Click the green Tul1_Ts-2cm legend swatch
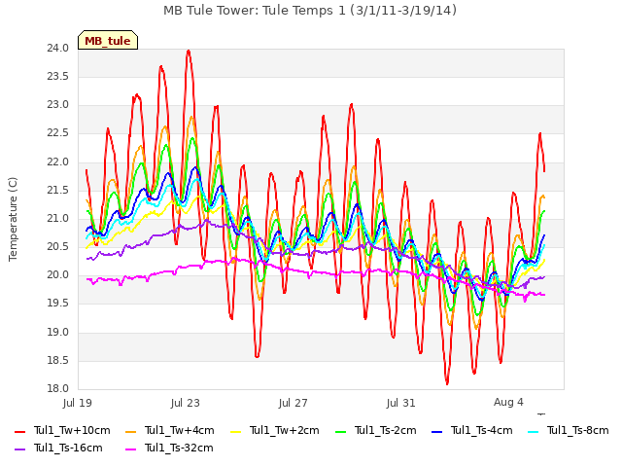This screenshot has height=467, width=622. pyautogui.click(x=341, y=432)
